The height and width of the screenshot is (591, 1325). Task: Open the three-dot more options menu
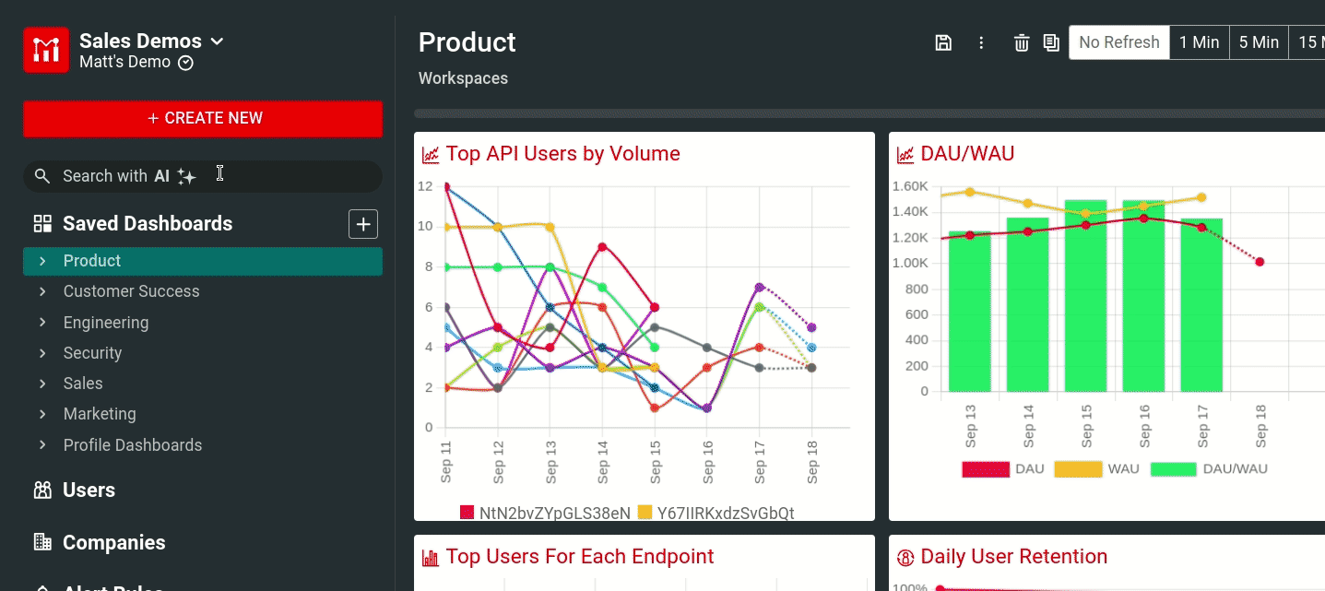click(981, 42)
